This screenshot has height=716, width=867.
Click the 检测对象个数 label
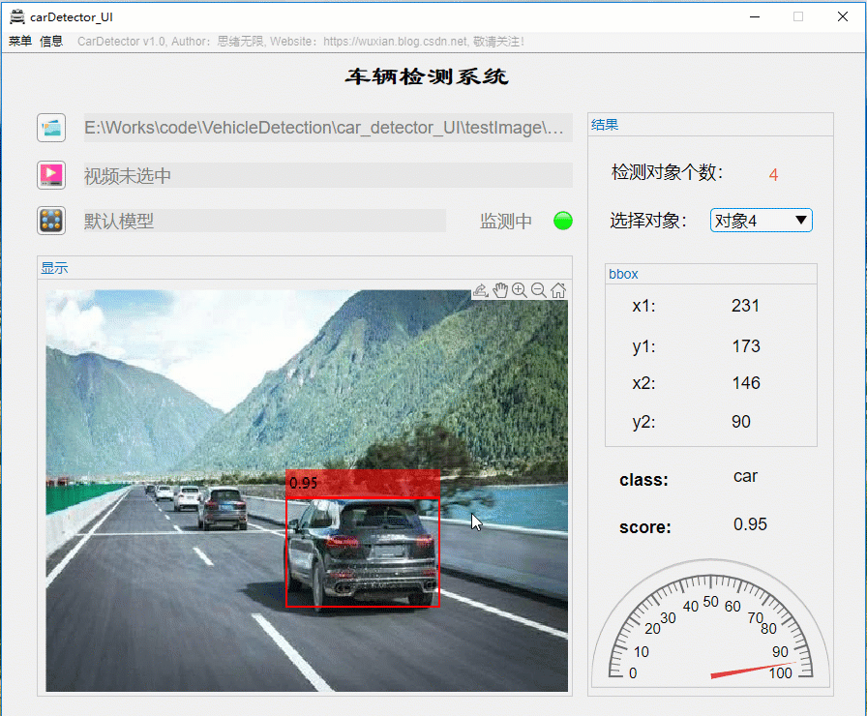[x=667, y=172]
